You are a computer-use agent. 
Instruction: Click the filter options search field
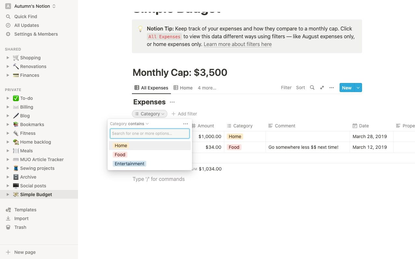click(x=150, y=134)
